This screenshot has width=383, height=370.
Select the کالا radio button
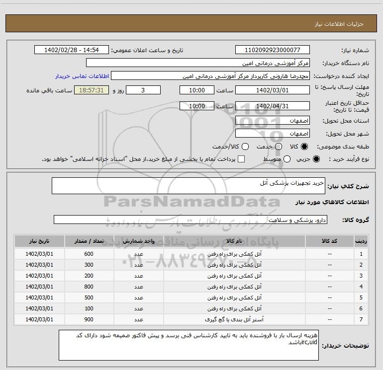pyautogui.click(x=304, y=147)
